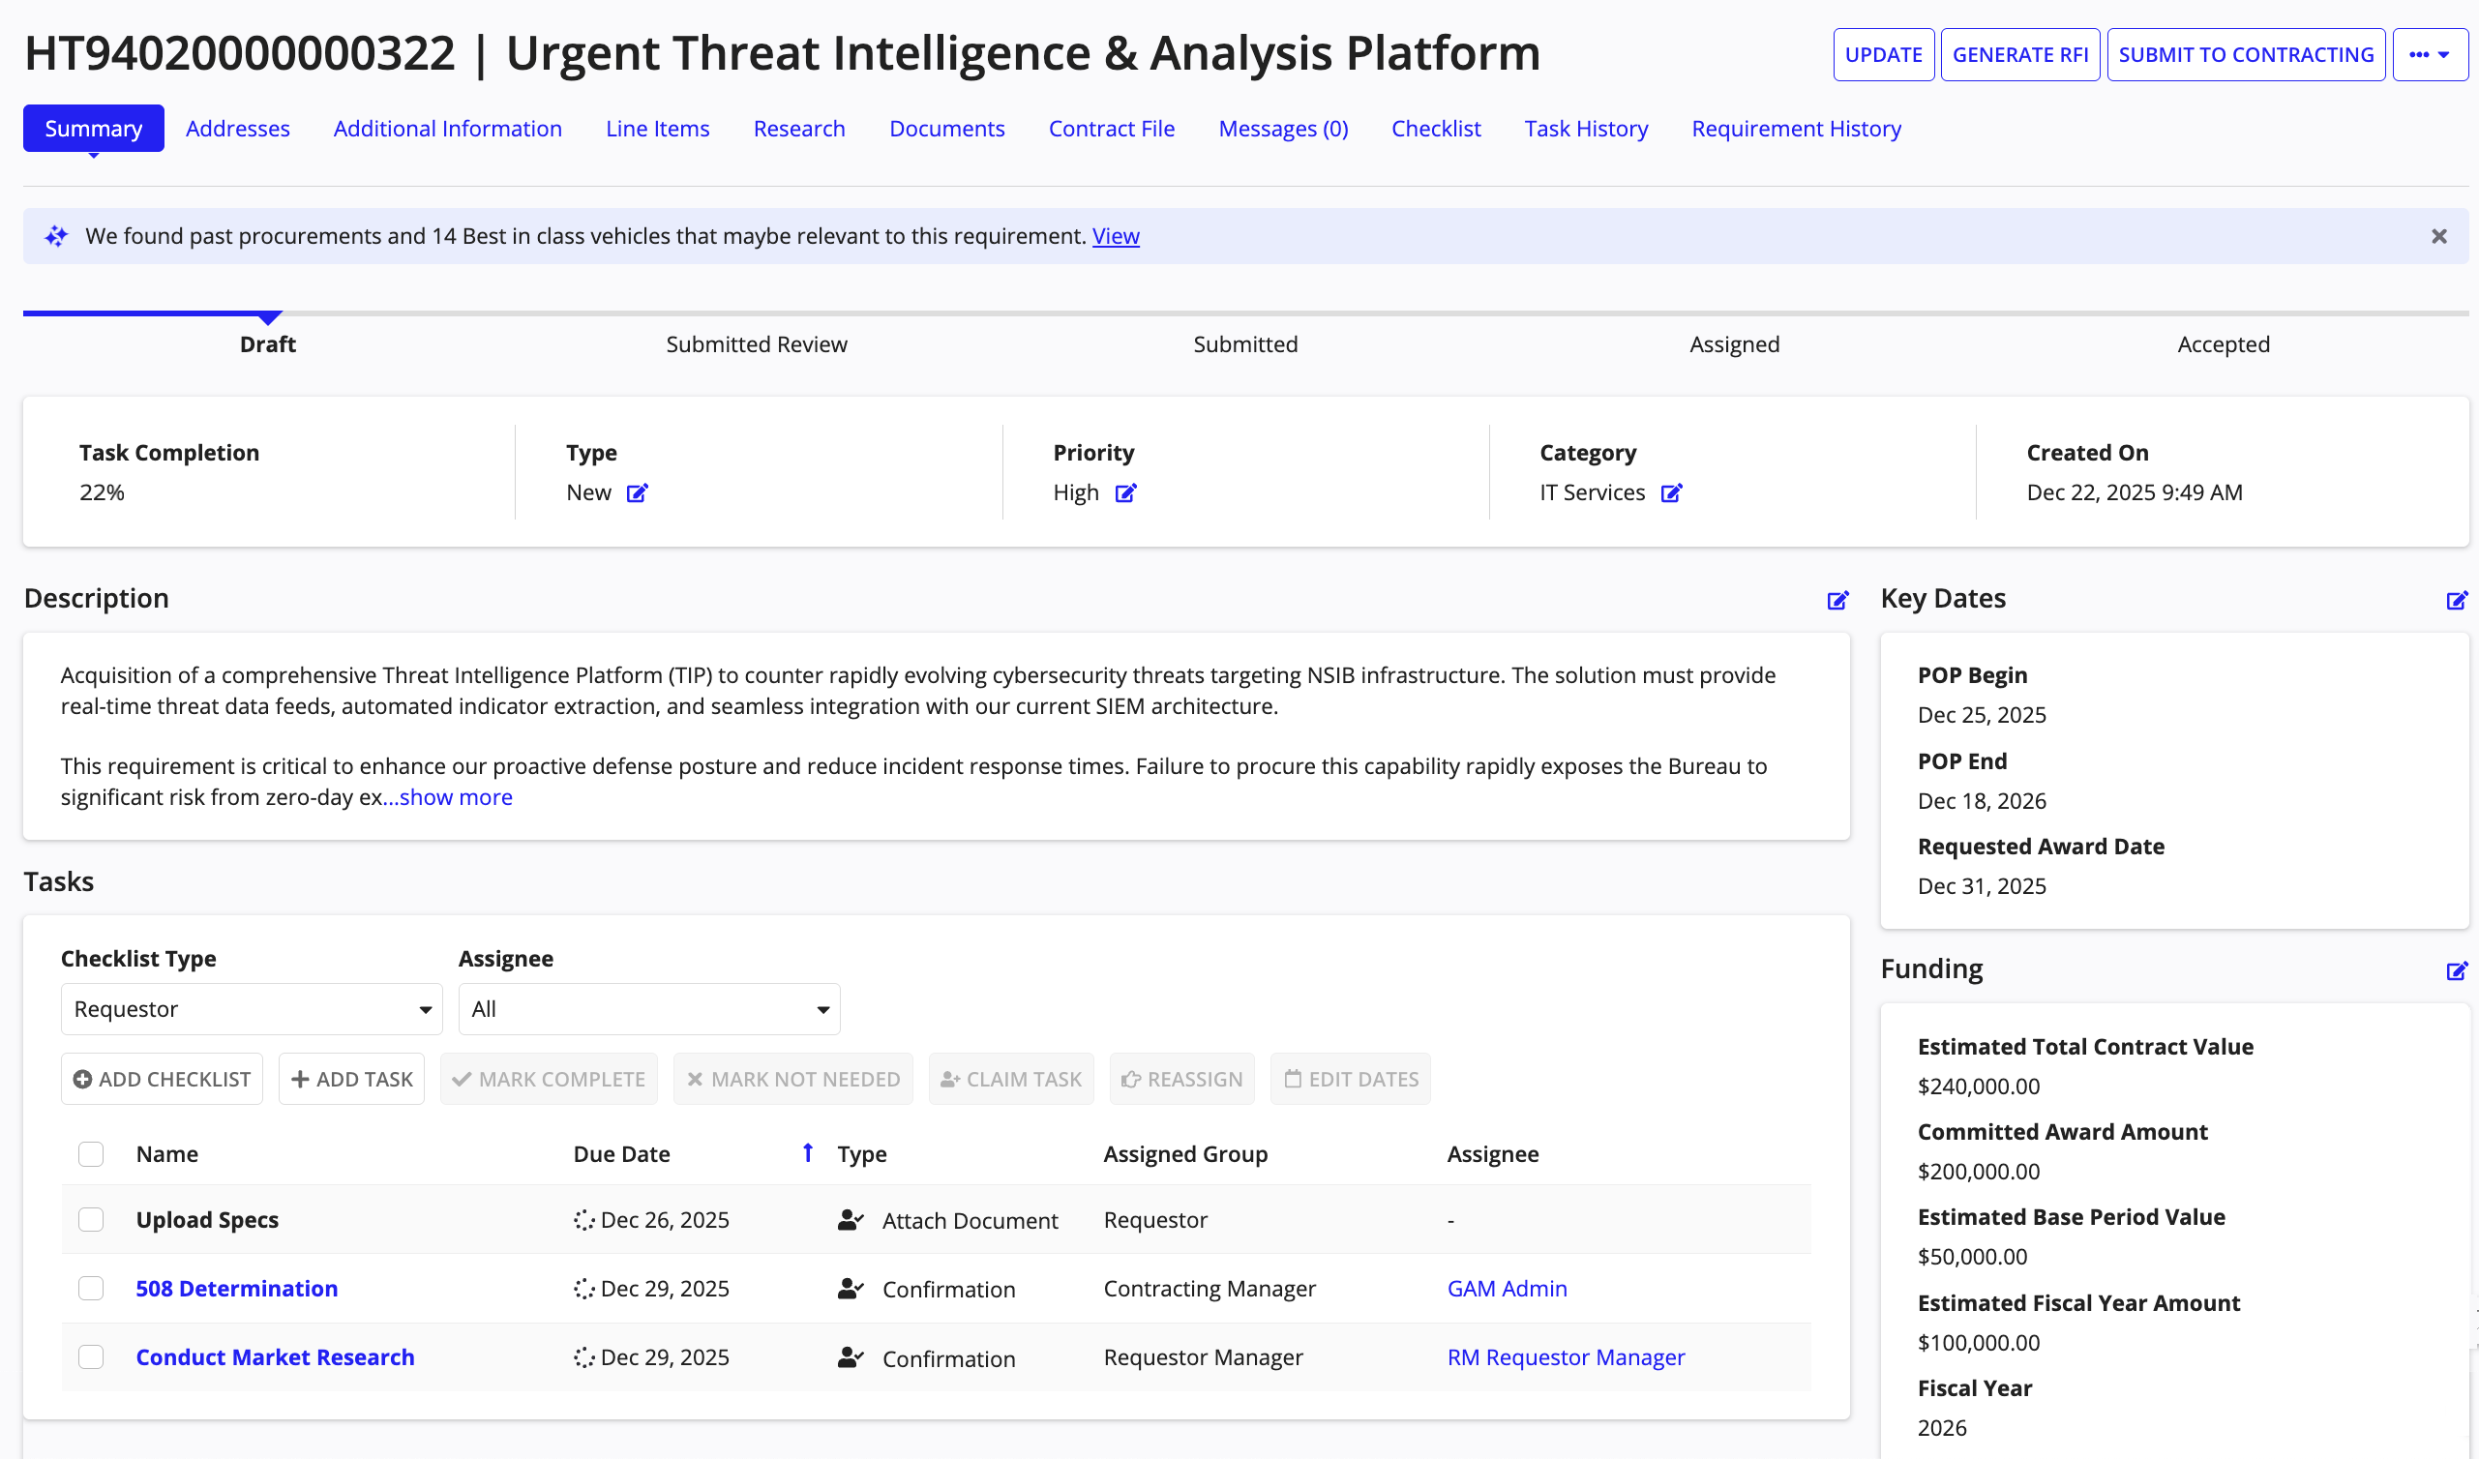Click the Conduct Market Research due date status icon

click(x=584, y=1357)
